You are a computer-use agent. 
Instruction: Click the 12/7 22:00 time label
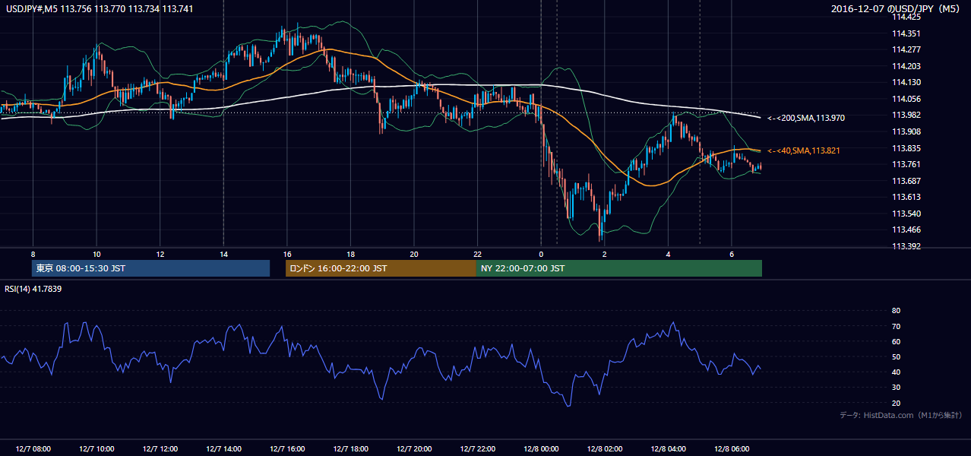tap(477, 449)
